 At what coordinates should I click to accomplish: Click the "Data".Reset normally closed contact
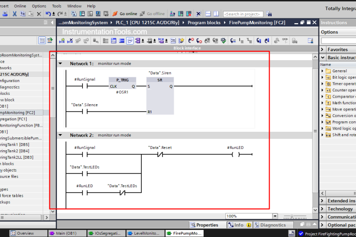point(160,155)
